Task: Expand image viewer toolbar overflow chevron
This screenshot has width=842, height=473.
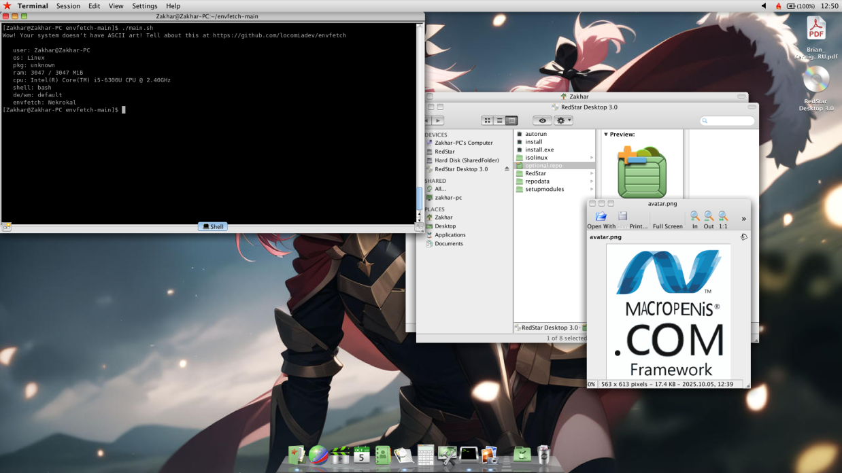Action: (743, 219)
